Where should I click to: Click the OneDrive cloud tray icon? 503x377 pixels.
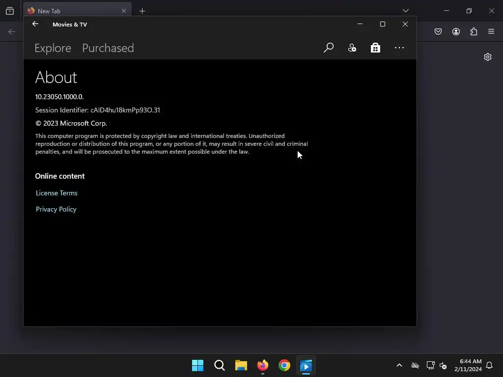pyautogui.click(x=415, y=365)
